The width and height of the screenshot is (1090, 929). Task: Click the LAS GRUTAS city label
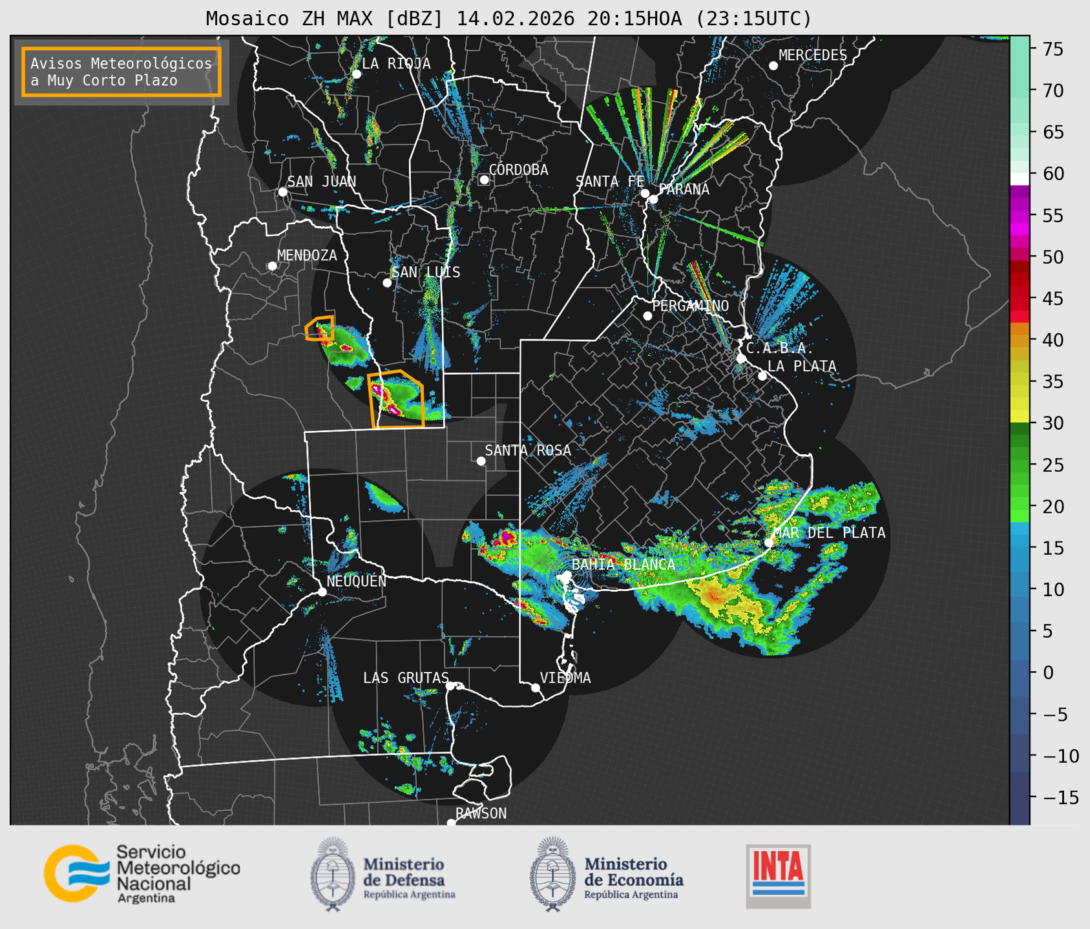click(405, 678)
